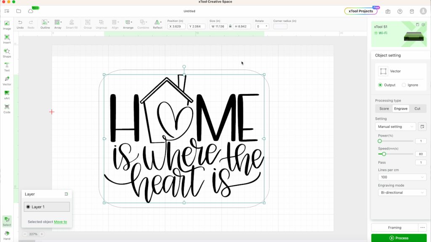Viewport: 431px width, 242px height.
Task: Select the Output radio button
Action: point(380,85)
